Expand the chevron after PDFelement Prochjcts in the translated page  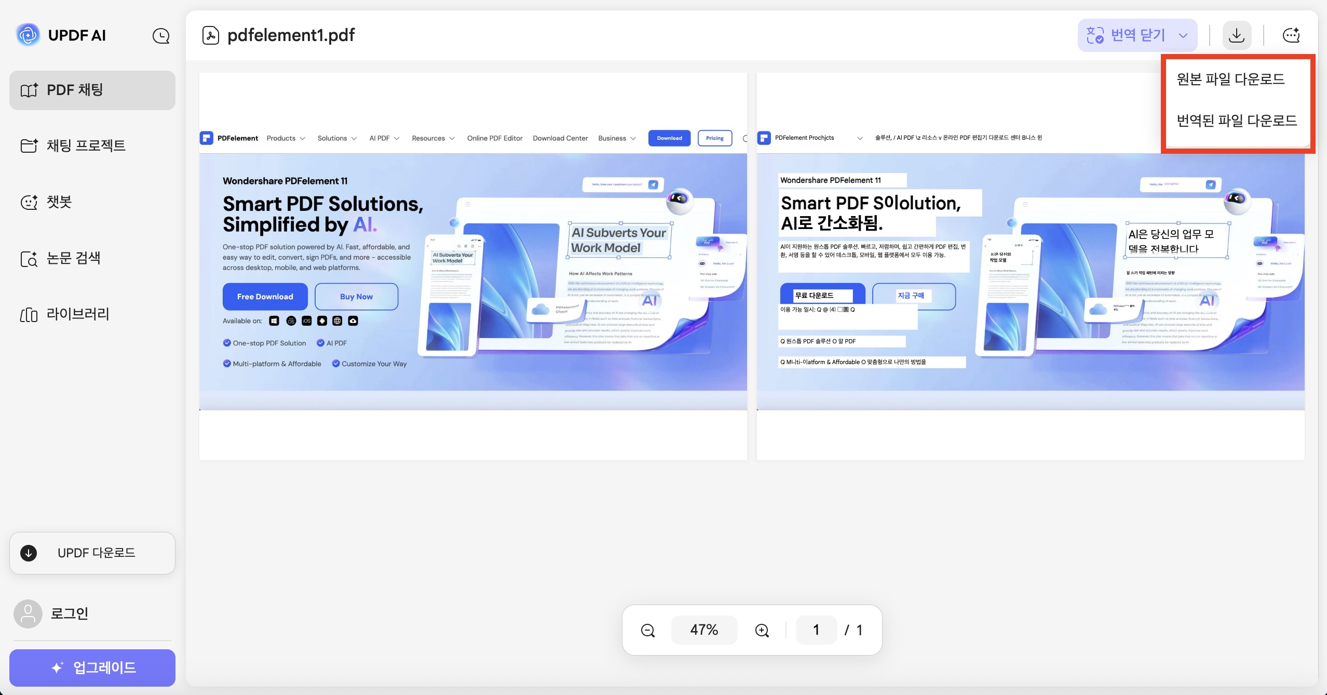tap(860, 138)
